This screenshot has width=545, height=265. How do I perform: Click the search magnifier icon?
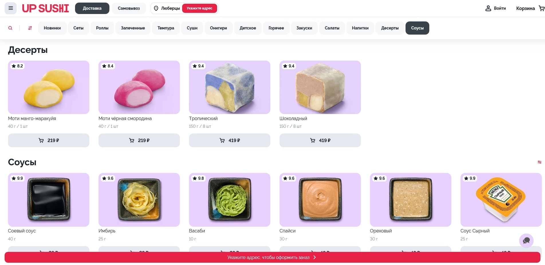(x=10, y=28)
